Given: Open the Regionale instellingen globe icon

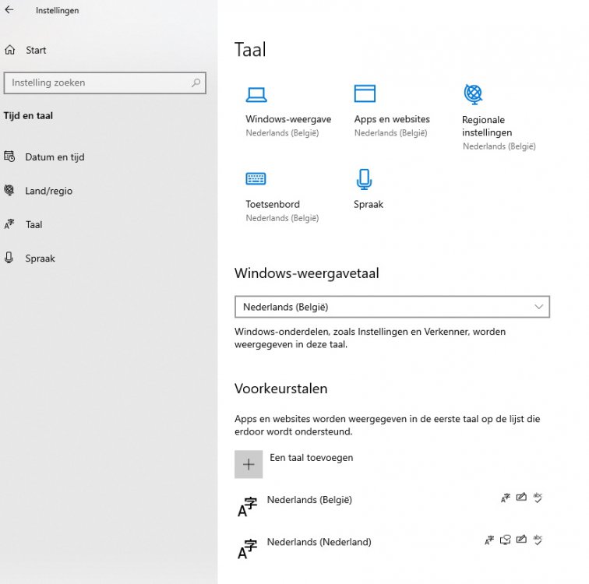Looking at the screenshot, I should coord(473,94).
